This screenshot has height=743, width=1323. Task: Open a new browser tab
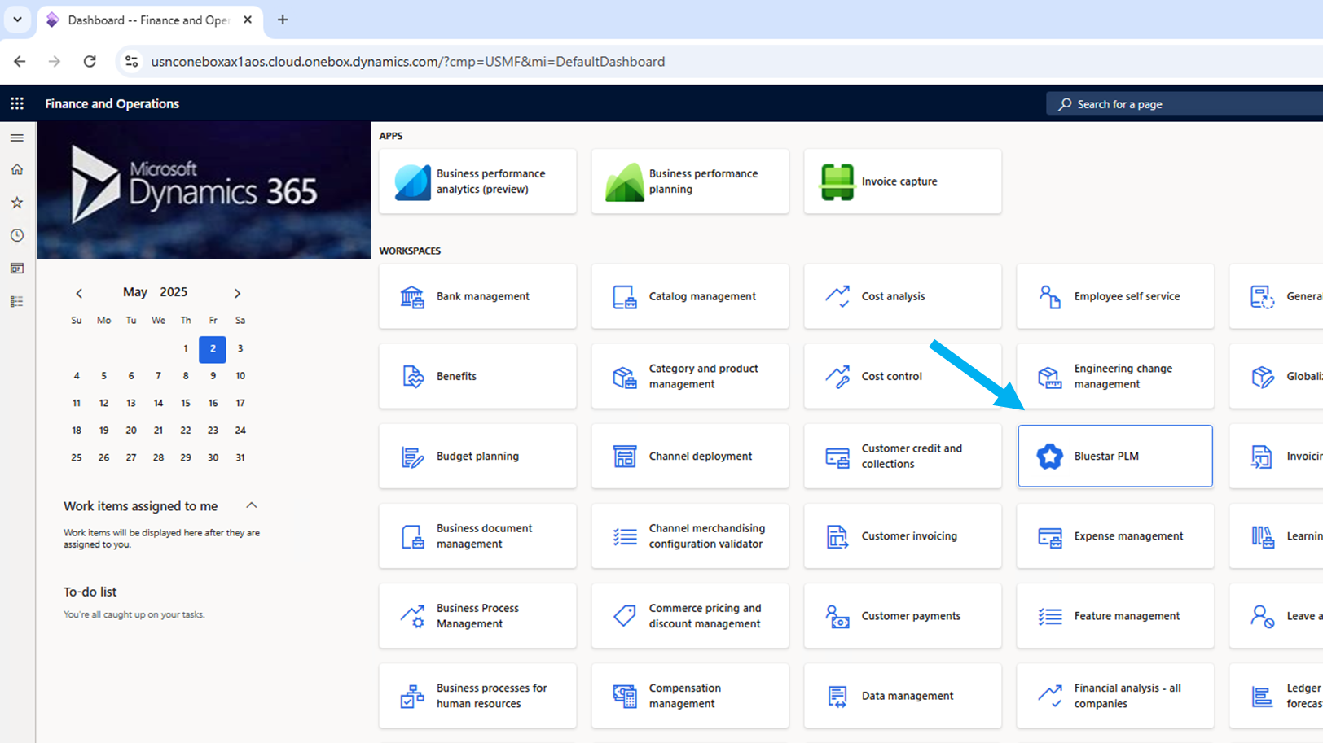pos(283,20)
